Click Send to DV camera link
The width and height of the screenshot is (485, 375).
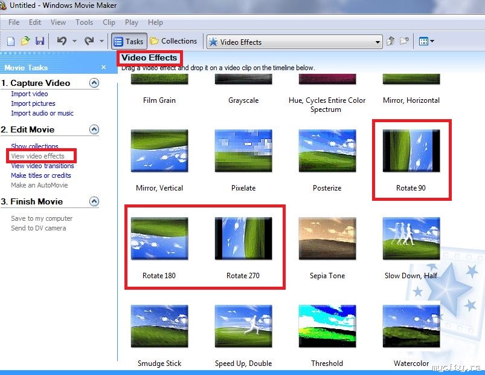pyautogui.click(x=39, y=228)
